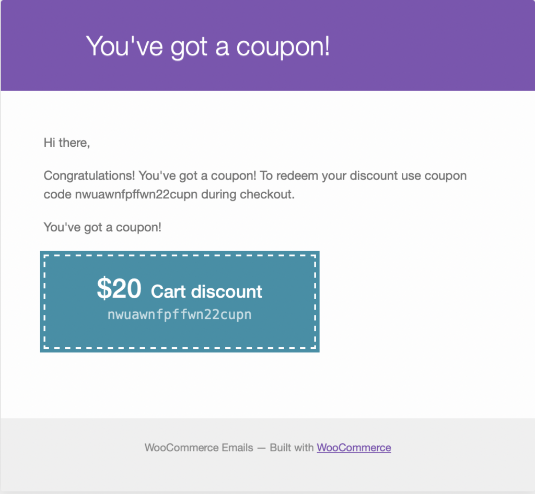Viewport: 535px width, 494px height.
Task: Click the "WooCommerce Emails" footer text
Action: (x=199, y=448)
